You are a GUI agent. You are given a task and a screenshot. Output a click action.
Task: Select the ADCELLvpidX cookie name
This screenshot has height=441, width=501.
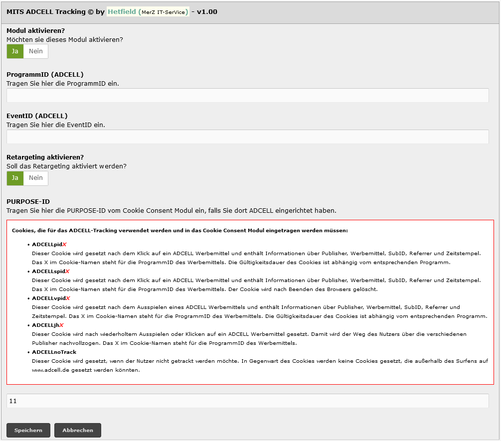(51, 298)
